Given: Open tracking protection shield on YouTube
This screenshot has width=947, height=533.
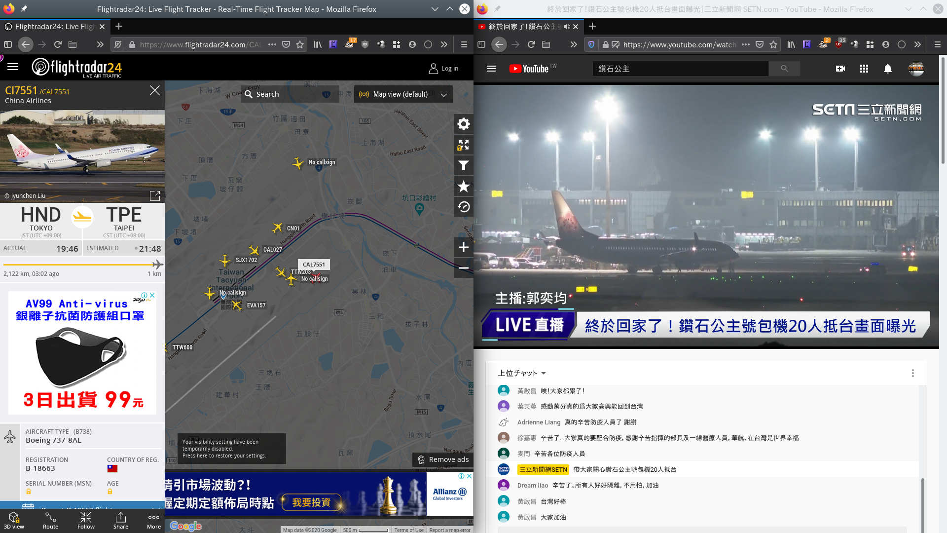Looking at the screenshot, I should [591, 44].
